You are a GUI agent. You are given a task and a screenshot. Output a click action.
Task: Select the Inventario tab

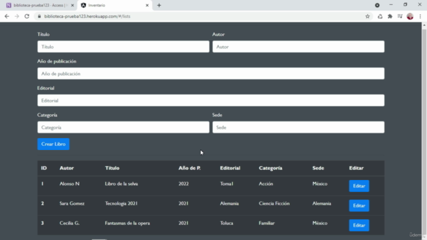114,5
